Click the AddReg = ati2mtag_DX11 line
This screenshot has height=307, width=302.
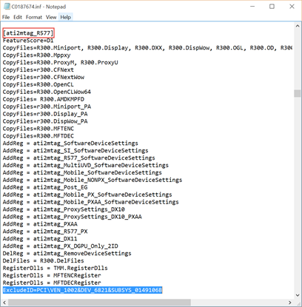click(x=40, y=239)
